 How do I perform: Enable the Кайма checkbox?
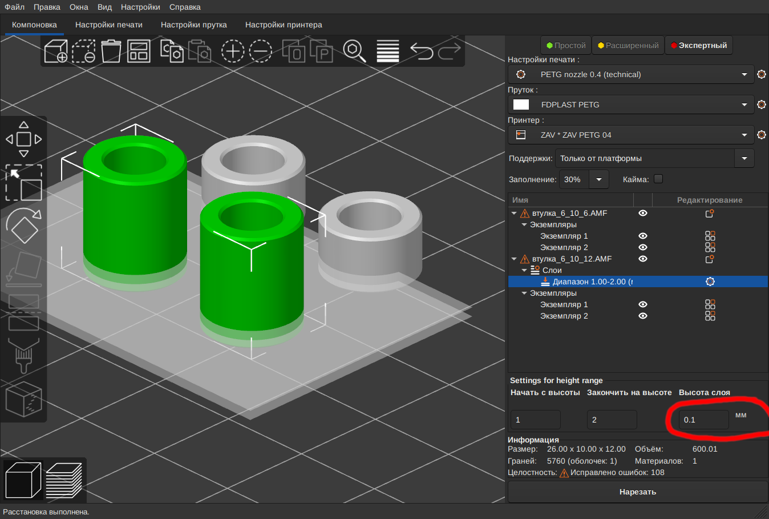[x=658, y=179]
